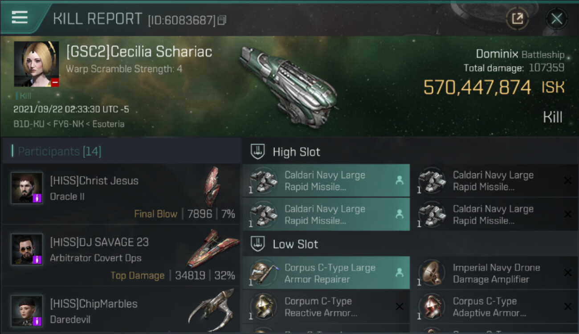
Task: Select Imperial Navy Drone Damage Amplifier module
Action: (x=494, y=273)
